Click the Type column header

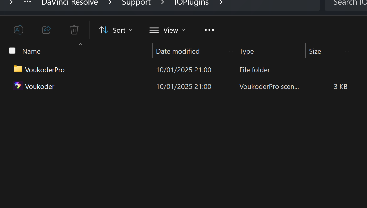(x=247, y=51)
